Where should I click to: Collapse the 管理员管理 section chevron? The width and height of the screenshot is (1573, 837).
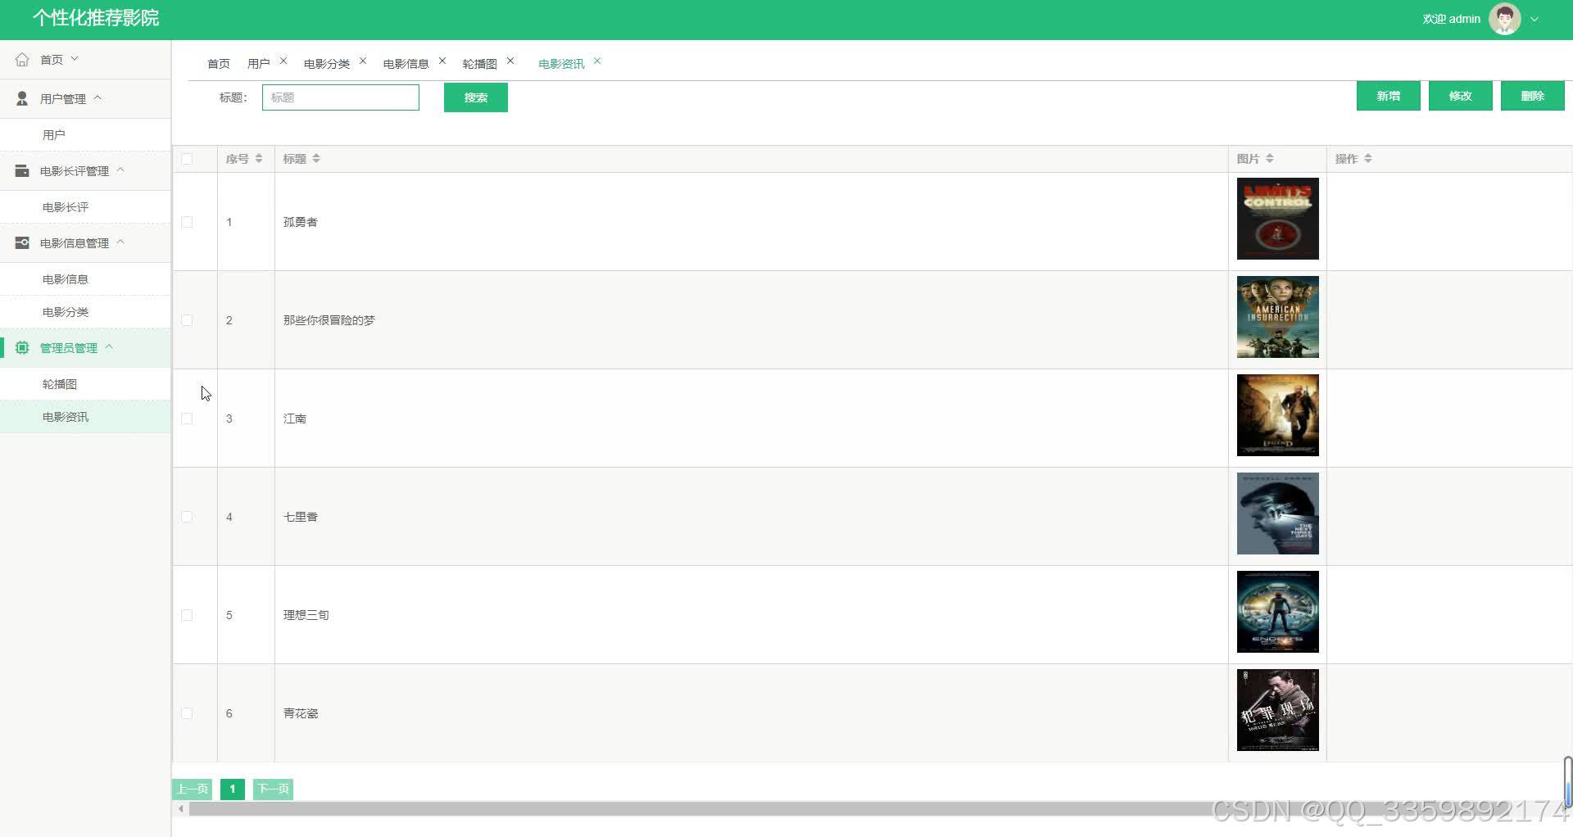(x=109, y=346)
